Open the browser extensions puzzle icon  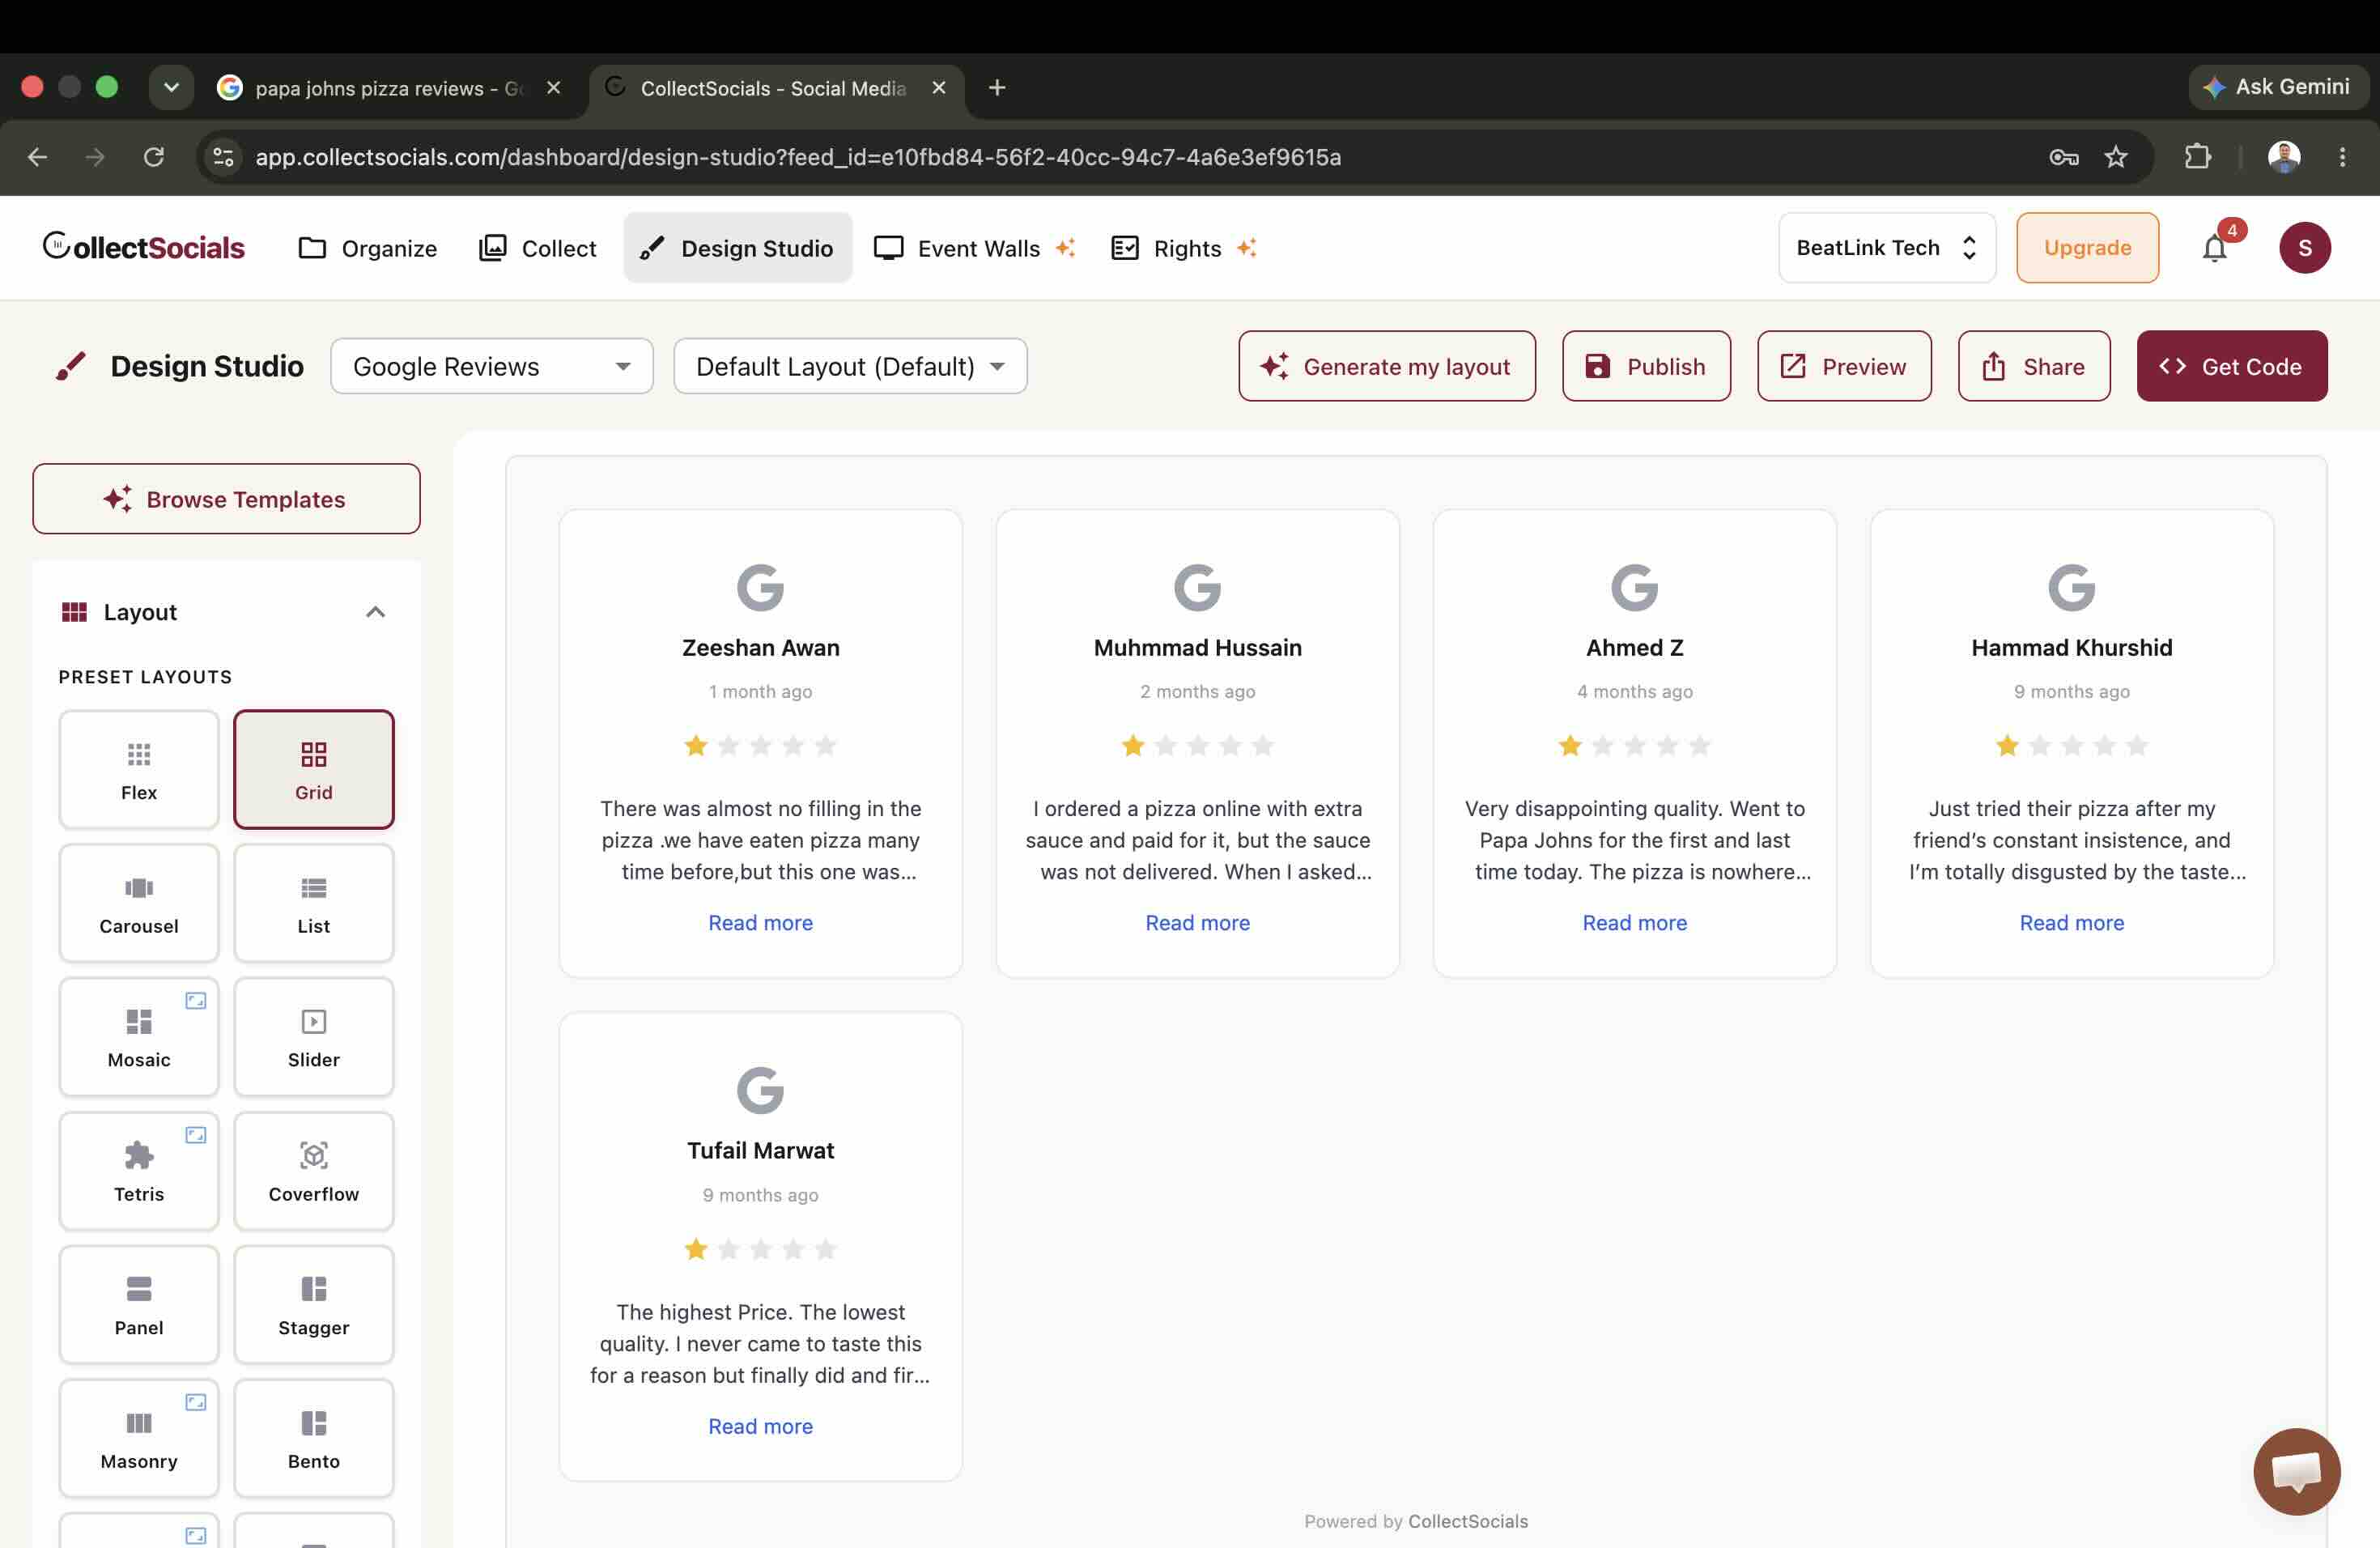[x=2198, y=157]
